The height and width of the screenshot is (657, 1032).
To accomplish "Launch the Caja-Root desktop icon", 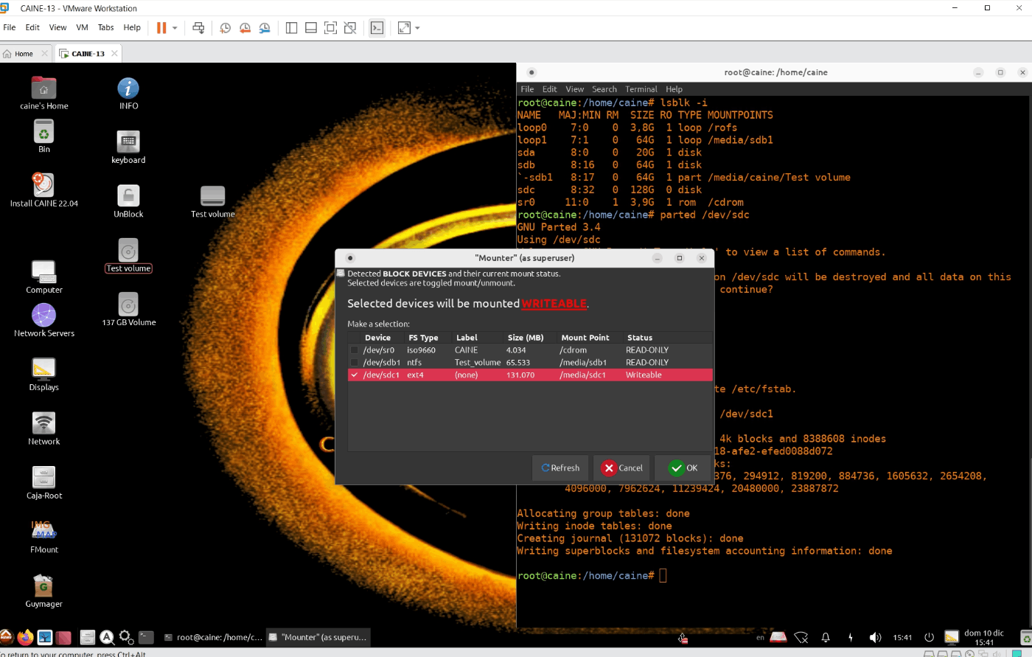I will coord(43,482).
